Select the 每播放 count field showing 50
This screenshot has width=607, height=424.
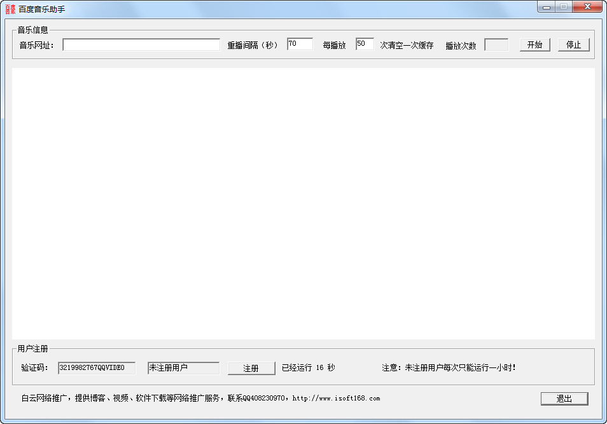(365, 44)
